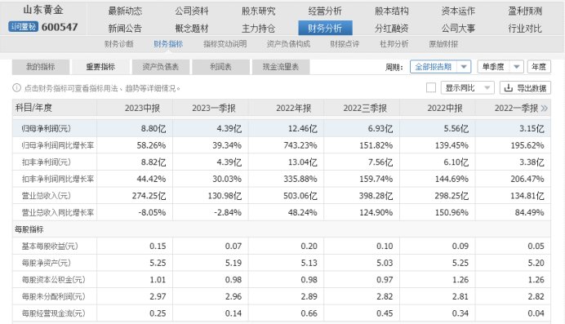Open 股本结构 page
Viewport: 565px width, 324px height.
[x=392, y=11]
